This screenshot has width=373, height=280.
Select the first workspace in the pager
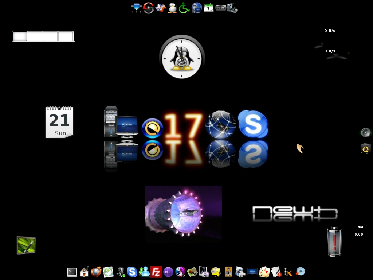point(20,36)
